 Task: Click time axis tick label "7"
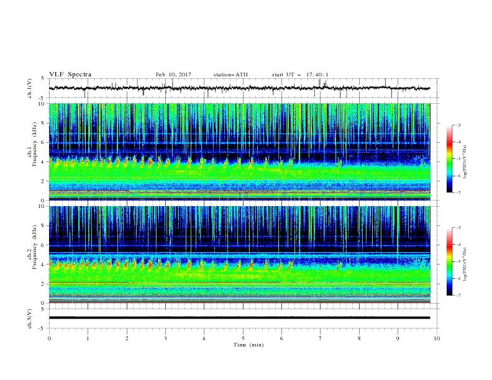[320, 338]
